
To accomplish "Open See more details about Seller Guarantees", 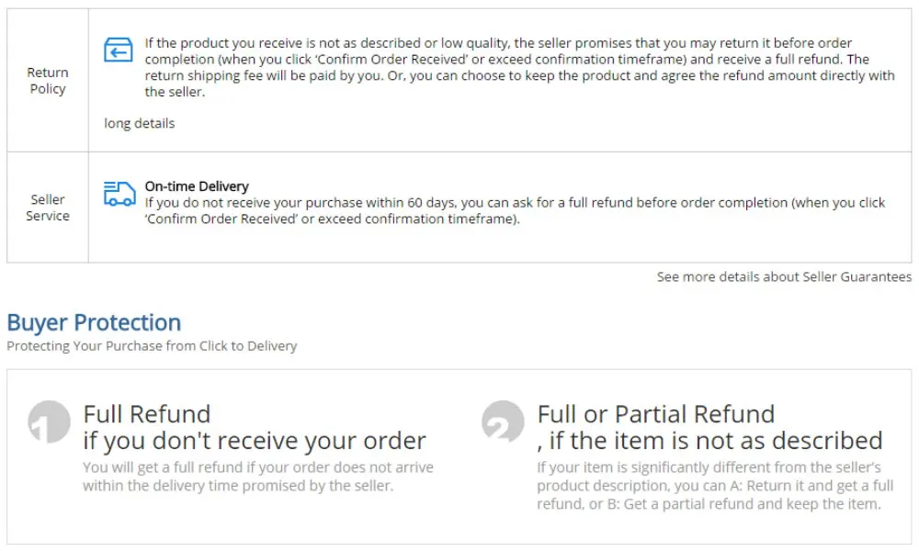I will [x=784, y=277].
